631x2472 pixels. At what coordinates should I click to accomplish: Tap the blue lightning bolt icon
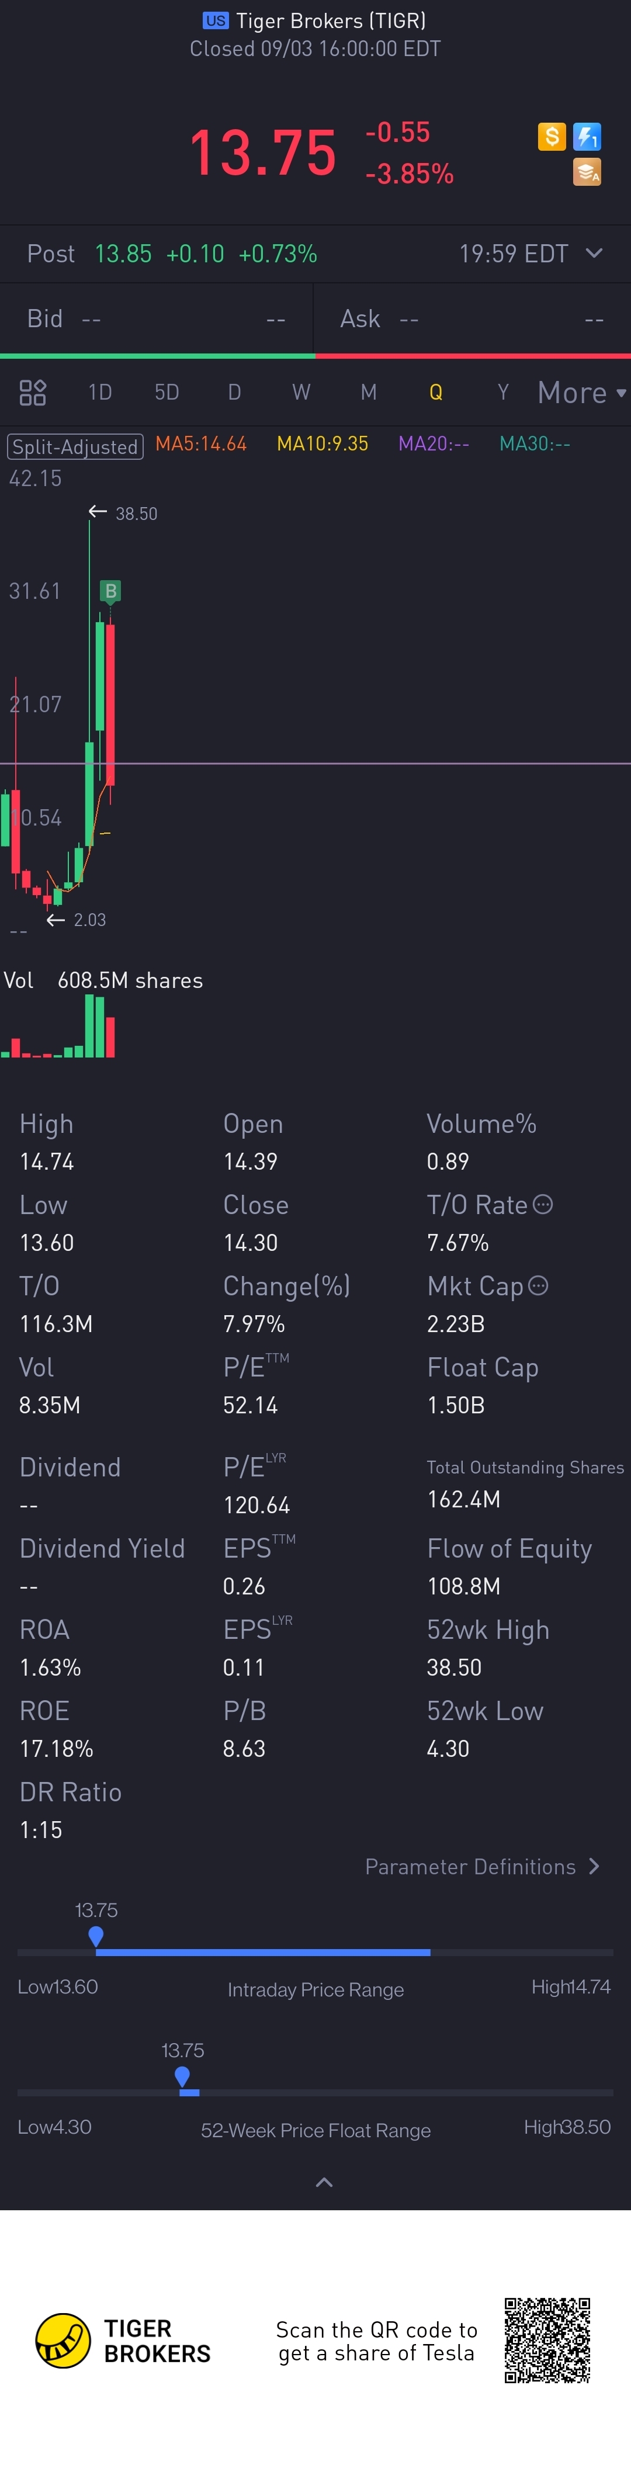pos(587,137)
